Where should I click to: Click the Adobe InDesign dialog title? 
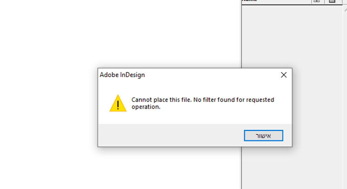pyautogui.click(x=122, y=75)
